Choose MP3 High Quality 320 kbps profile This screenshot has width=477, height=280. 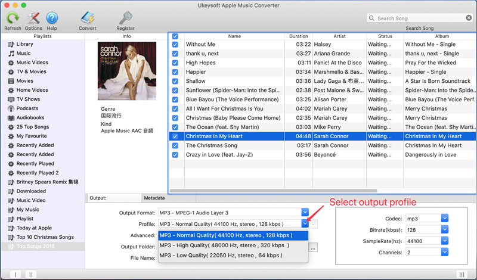(233, 245)
